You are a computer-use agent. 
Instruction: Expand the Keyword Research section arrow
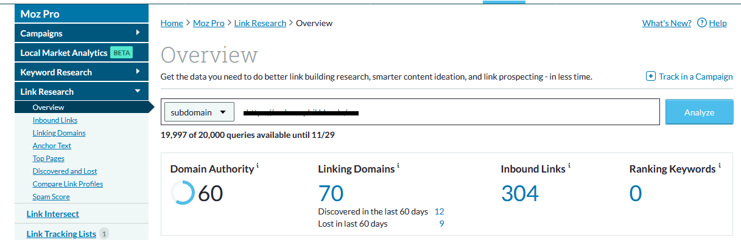pyautogui.click(x=138, y=72)
